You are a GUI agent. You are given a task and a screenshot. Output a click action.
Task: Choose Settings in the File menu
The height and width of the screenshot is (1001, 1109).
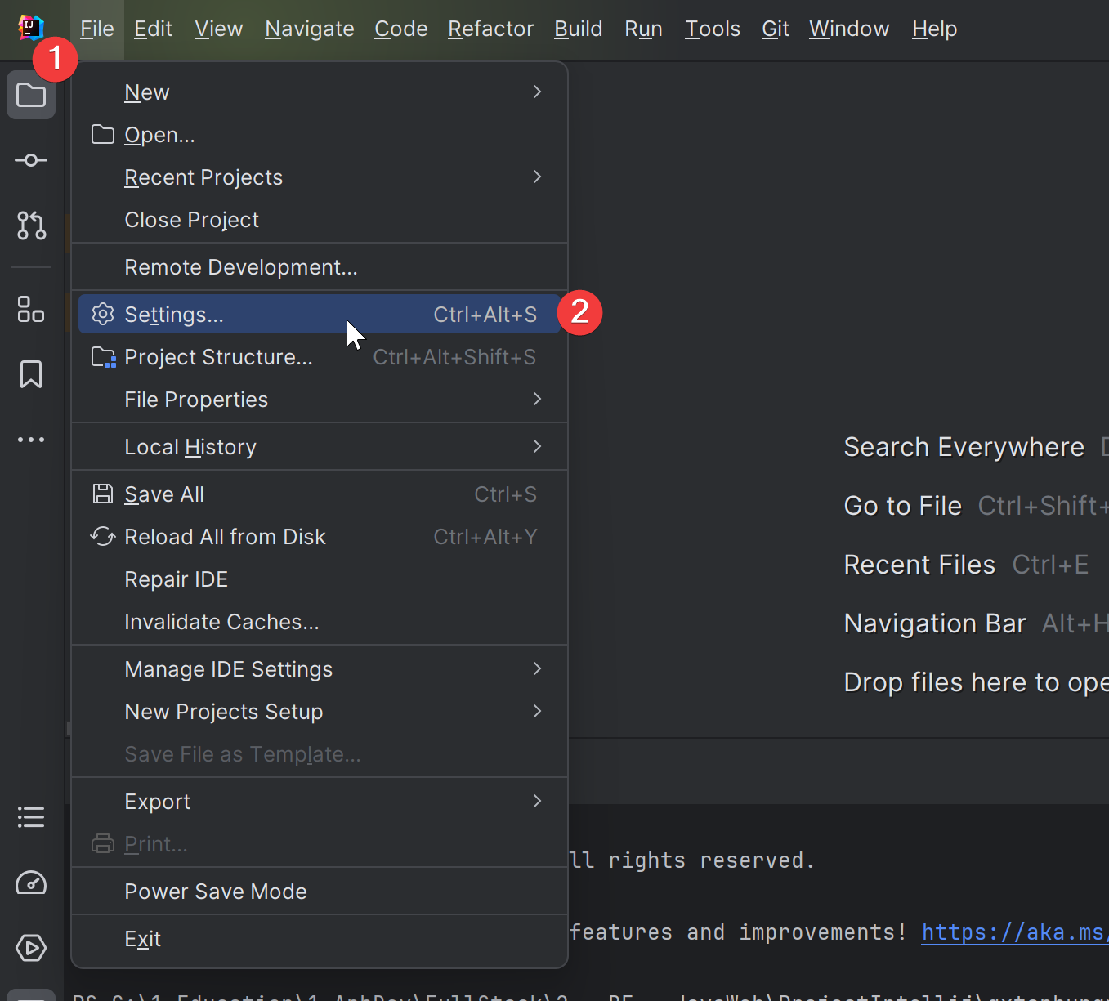point(320,314)
